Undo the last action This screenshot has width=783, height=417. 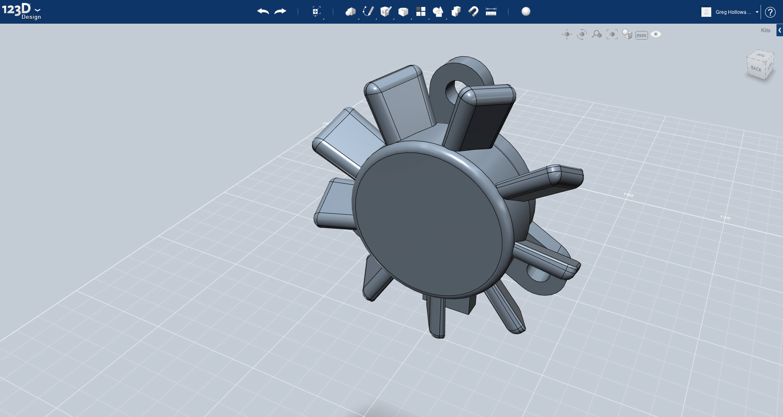click(x=263, y=11)
